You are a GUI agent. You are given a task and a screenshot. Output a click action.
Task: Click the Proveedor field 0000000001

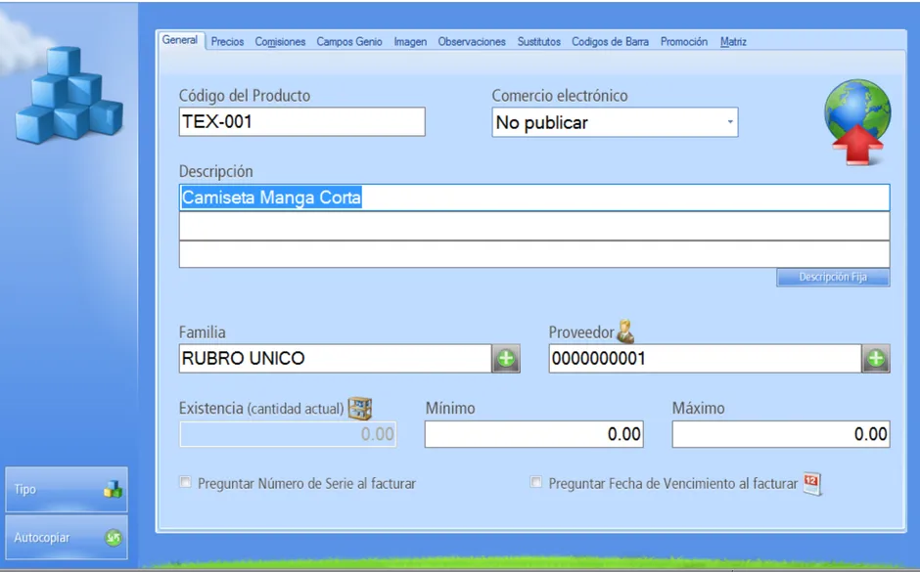coord(705,358)
